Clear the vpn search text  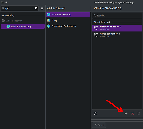[x=36, y=8]
